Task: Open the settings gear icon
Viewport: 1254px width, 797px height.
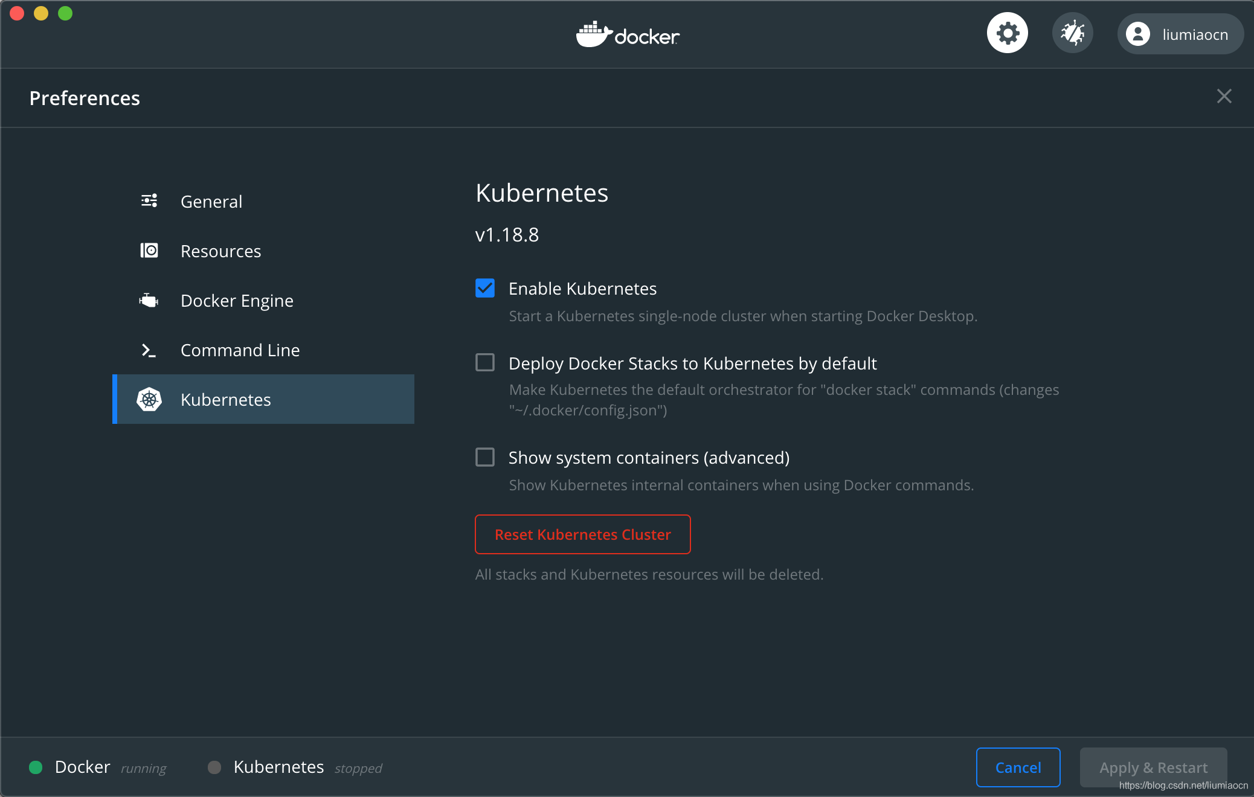Action: tap(1007, 33)
